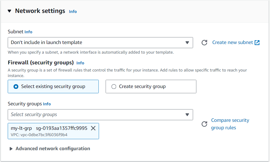The height and width of the screenshot is (162, 270).
Task: Open Compare security group rules
Action: coord(230,124)
